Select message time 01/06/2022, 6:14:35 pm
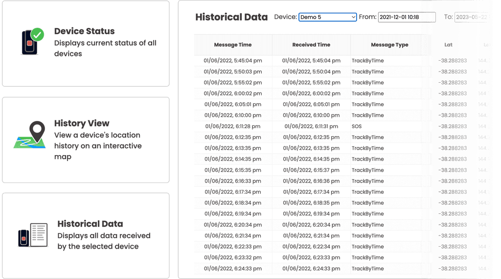The height and width of the screenshot is (279, 501). point(233,159)
